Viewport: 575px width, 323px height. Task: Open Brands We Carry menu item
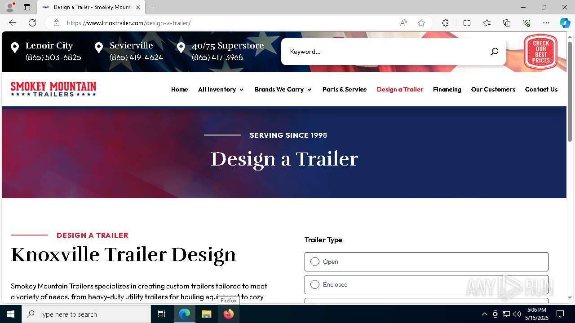(x=279, y=89)
